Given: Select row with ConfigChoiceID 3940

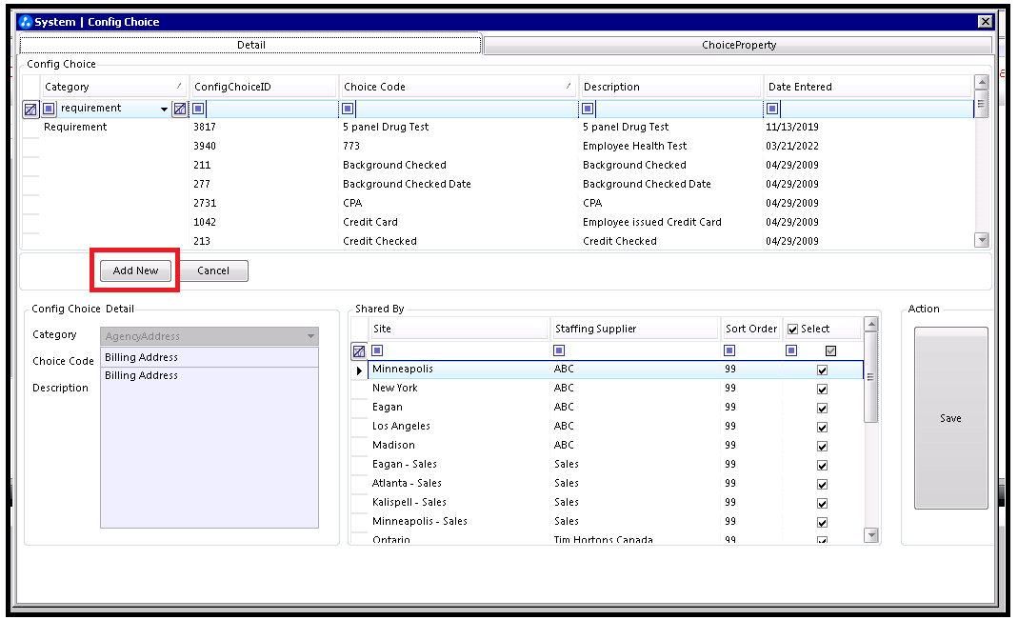Looking at the screenshot, I should [x=497, y=146].
